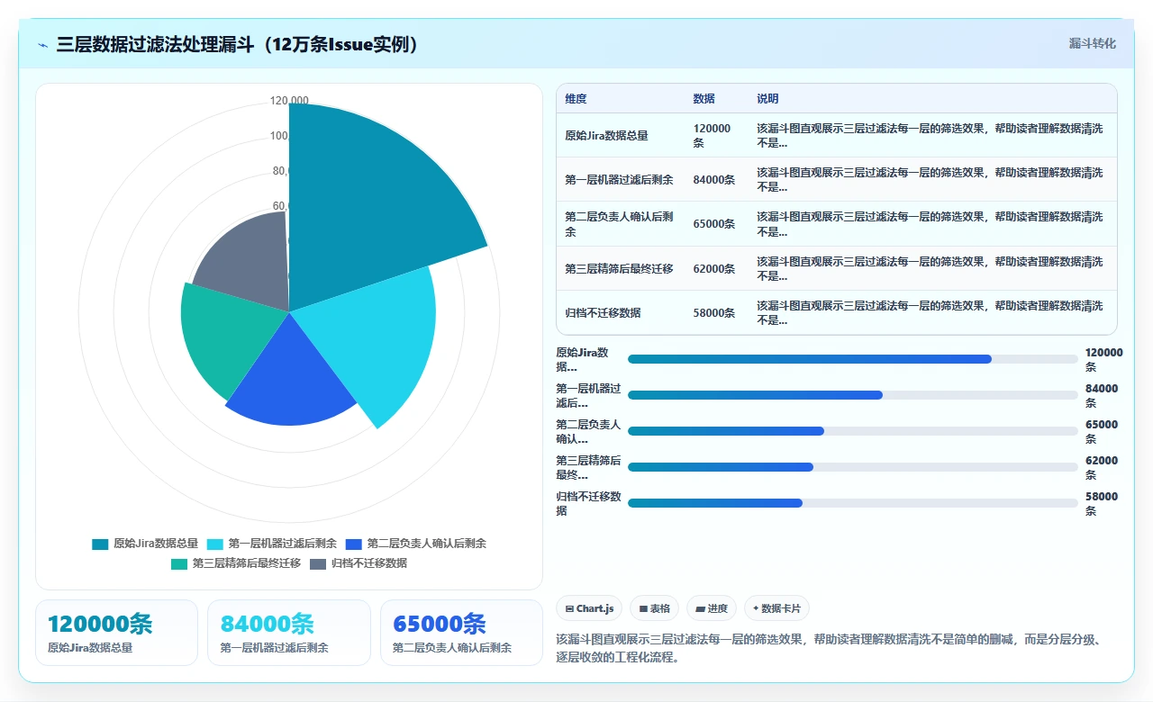
Task: Toggle the 第二层负责人确认后剩余 legend swatch
Action: (x=354, y=544)
